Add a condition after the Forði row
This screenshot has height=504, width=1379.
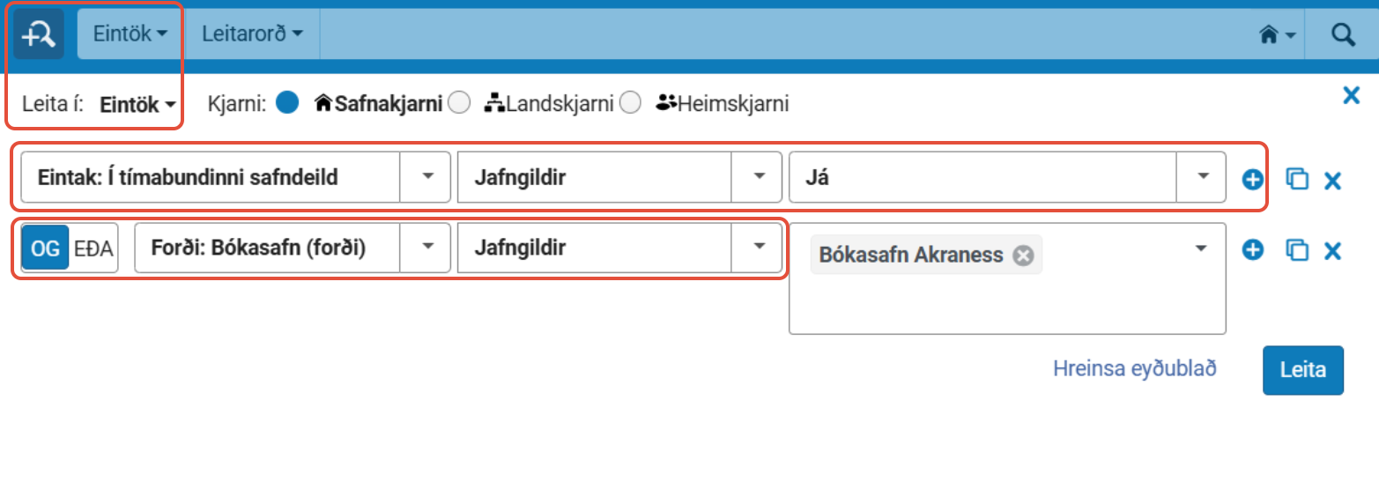(1252, 250)
